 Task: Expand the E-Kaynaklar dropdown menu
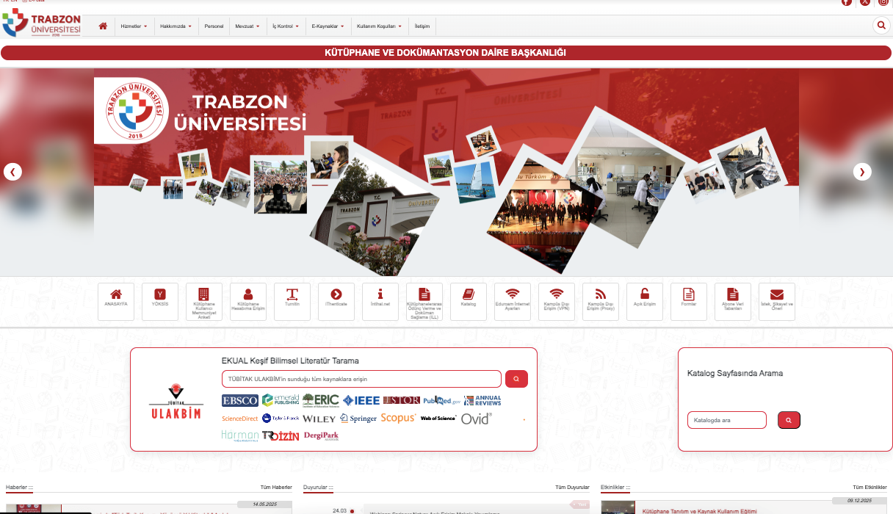tap(328, 26)
